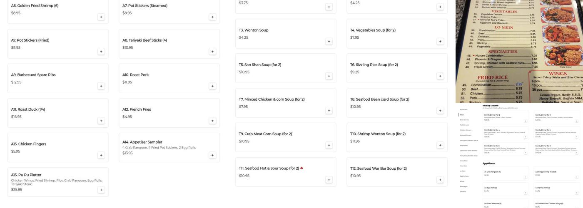This screenshot has height=208, width=583.
Task: Add A15 Pu Pu Platter with plus
Action: [x=101, y=190]
